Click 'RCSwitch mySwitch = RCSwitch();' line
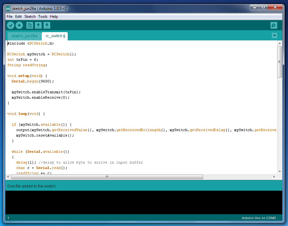Viewport: 288px width, 226px height. tap(42, 54)
